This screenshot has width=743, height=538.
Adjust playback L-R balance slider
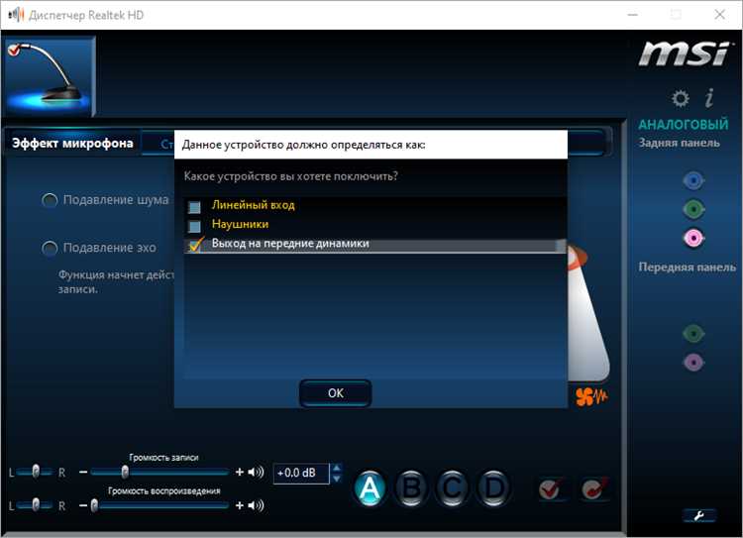click(35, 505)
